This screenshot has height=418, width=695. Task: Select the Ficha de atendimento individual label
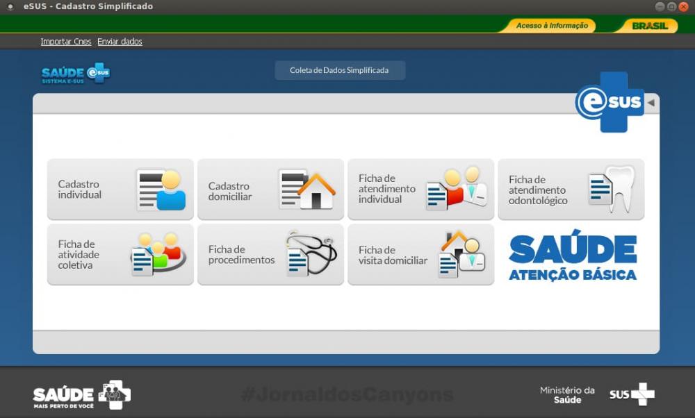387,189
